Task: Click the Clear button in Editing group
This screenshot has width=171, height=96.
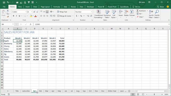Action: 140,17
